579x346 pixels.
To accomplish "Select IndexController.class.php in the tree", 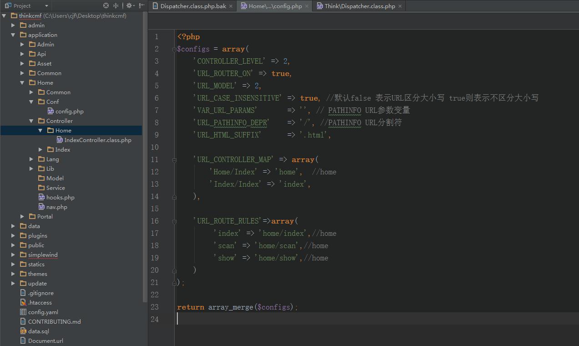I will coord(94,140).
